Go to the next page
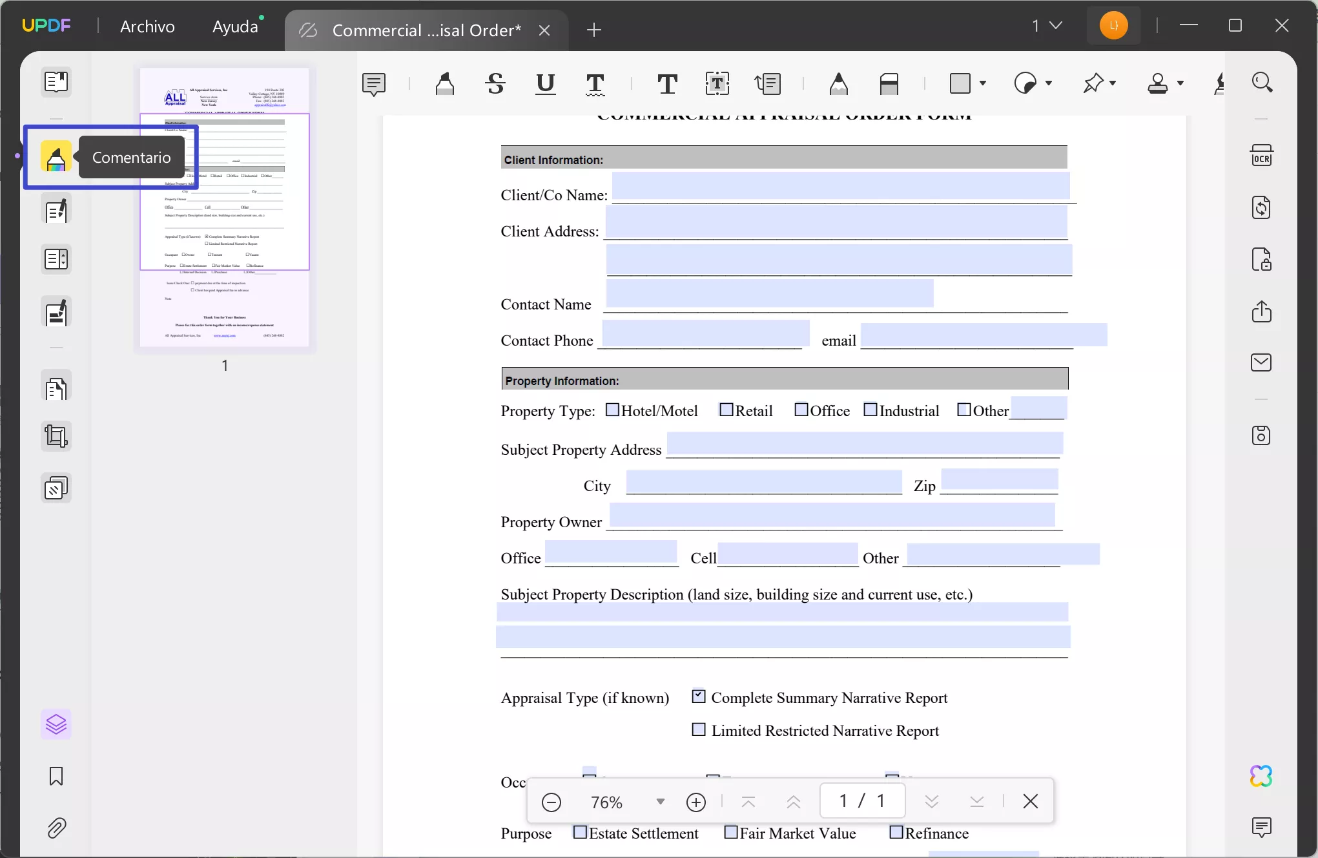 click(931, 802)
